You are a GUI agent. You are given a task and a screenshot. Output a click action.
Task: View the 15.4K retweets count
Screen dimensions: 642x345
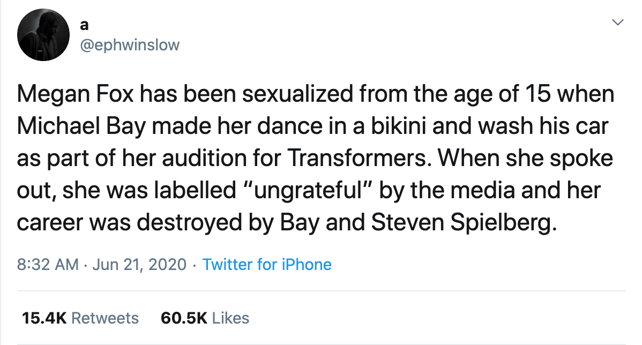[44, 318]
